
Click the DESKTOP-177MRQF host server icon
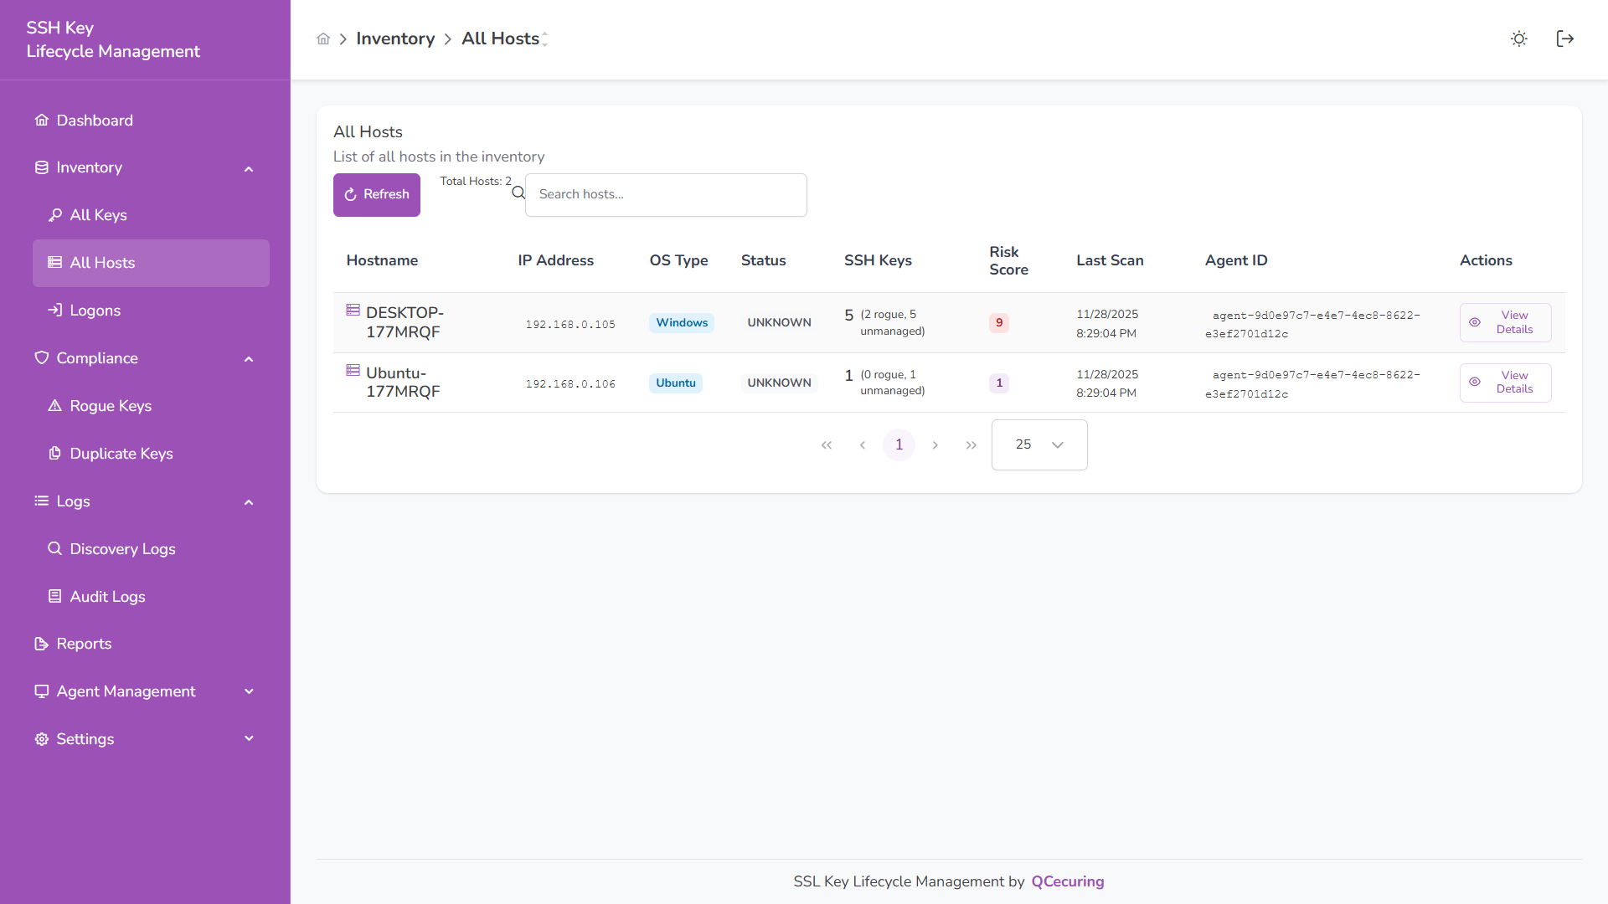tap(353, 311)
